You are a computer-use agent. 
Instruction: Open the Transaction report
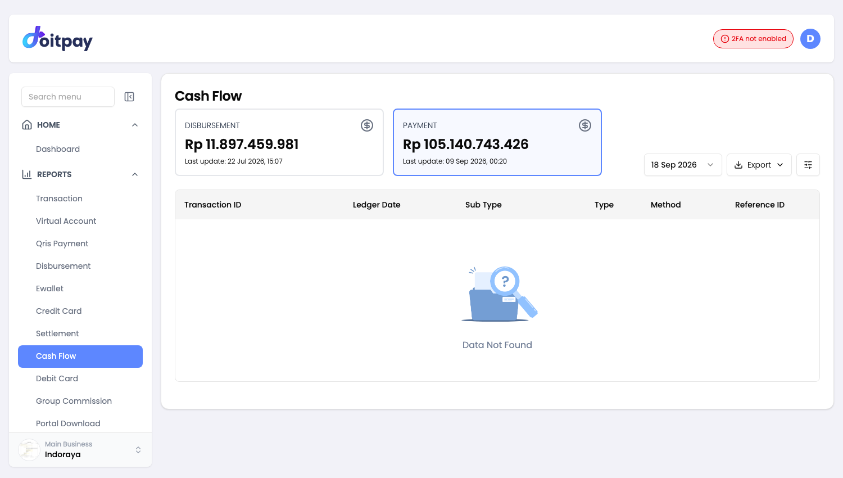pyautogui.click(x=59, y=199)
